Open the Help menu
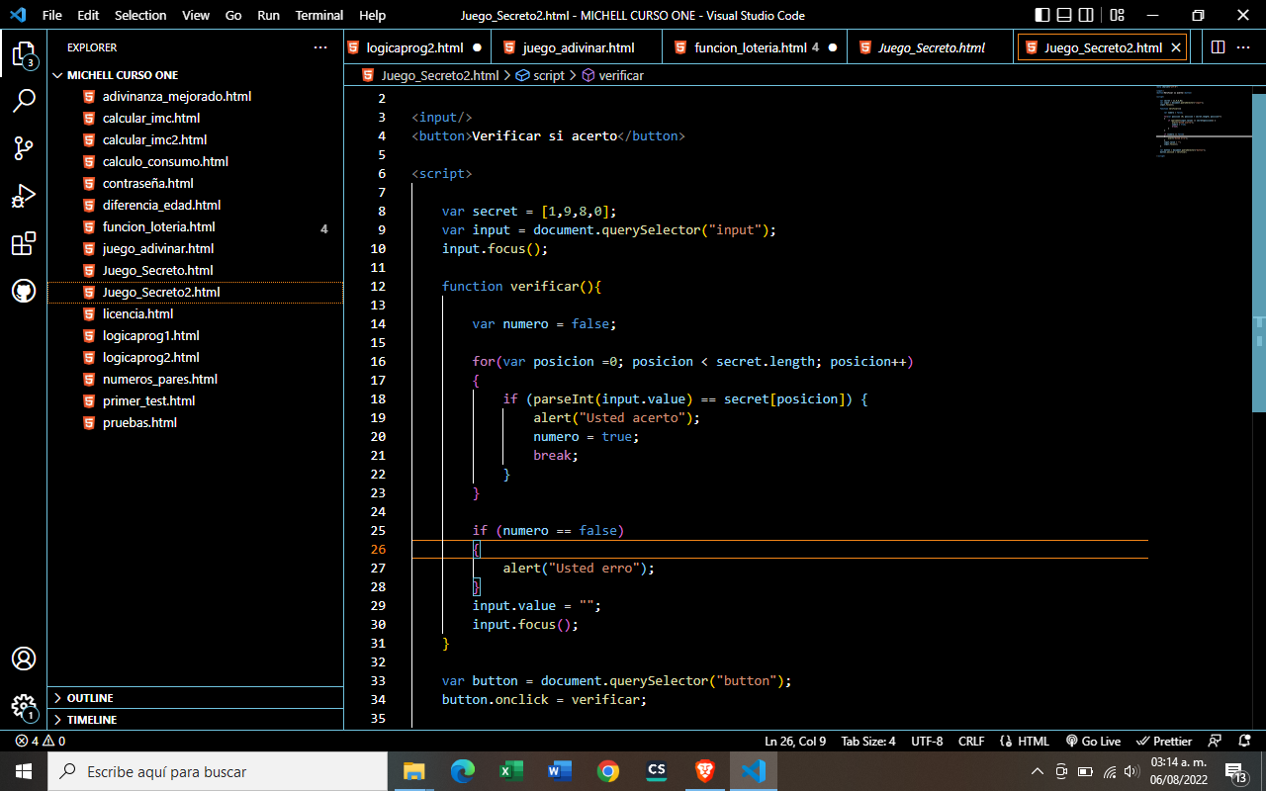1266x791 pixels. [x=373, y=15]
